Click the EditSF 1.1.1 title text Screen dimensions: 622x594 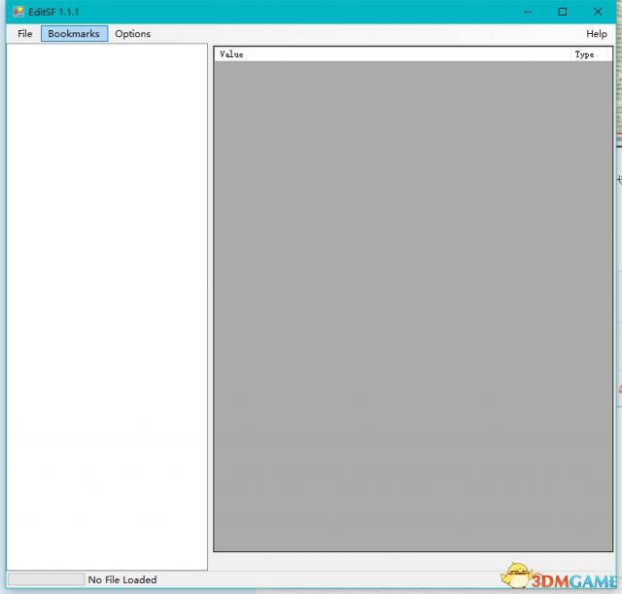tap(53, 12)
